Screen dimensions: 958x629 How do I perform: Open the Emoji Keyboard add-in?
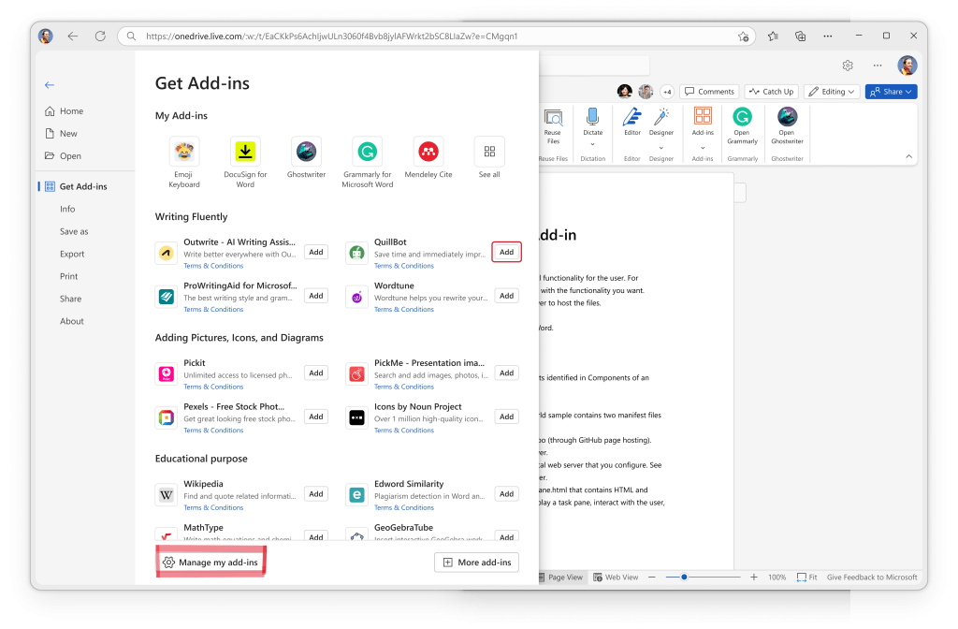click(184, 152)
